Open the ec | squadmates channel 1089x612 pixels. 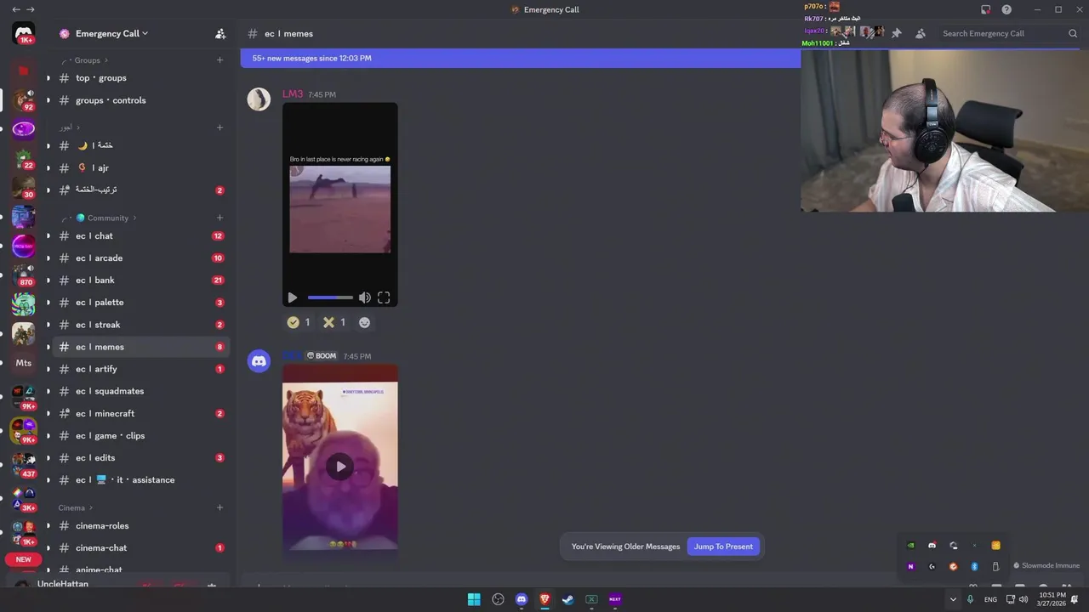pyautogui.click(x=141, y=391)
